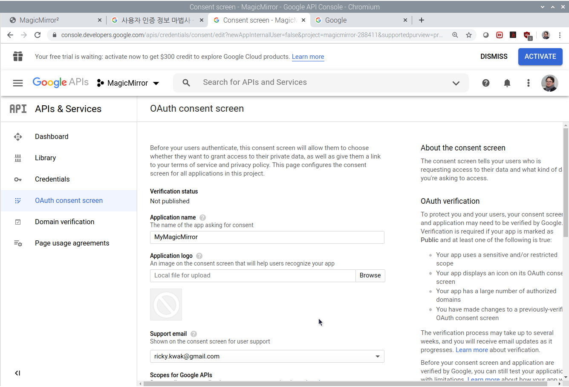Image resolution: width=569 pixels, height=387 pixels.
Task: Go forward using browser forward arrow
Action: click(x=24, y=35)
